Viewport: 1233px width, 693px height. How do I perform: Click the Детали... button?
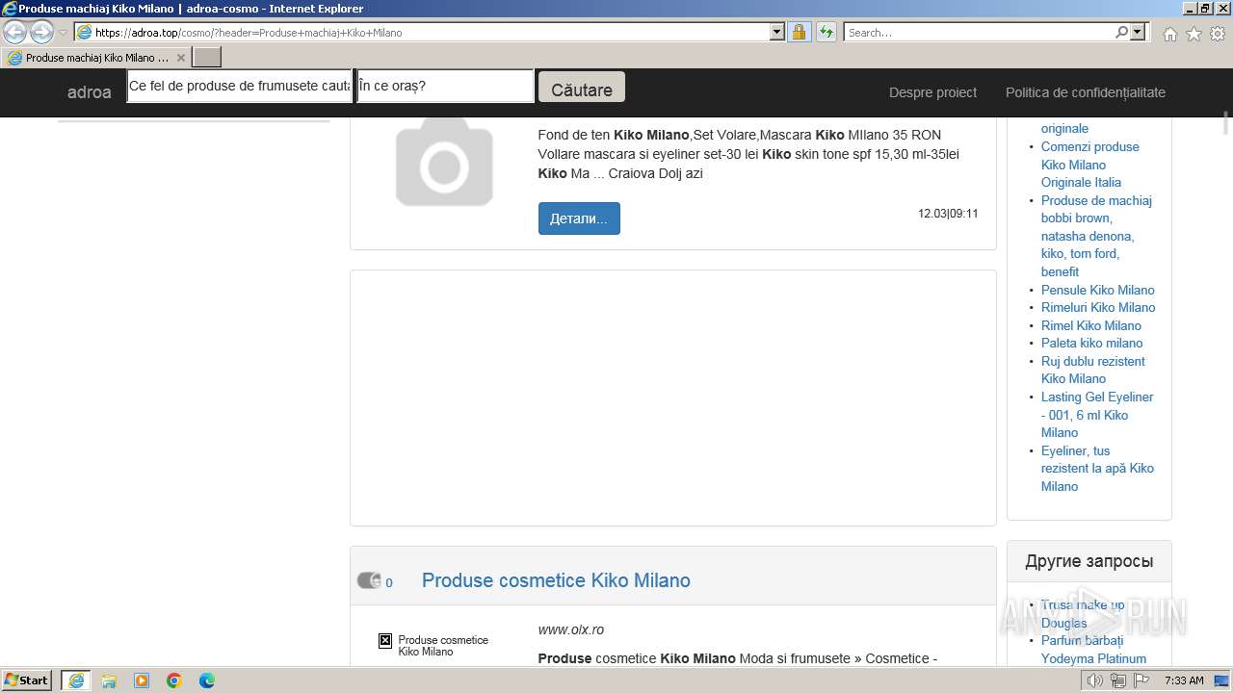tap(579, 218)
